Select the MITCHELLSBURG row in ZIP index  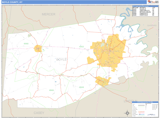[145, 12]
